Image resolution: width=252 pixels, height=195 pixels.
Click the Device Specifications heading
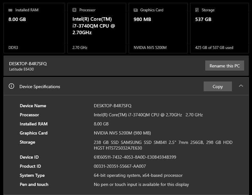point(40,87)
